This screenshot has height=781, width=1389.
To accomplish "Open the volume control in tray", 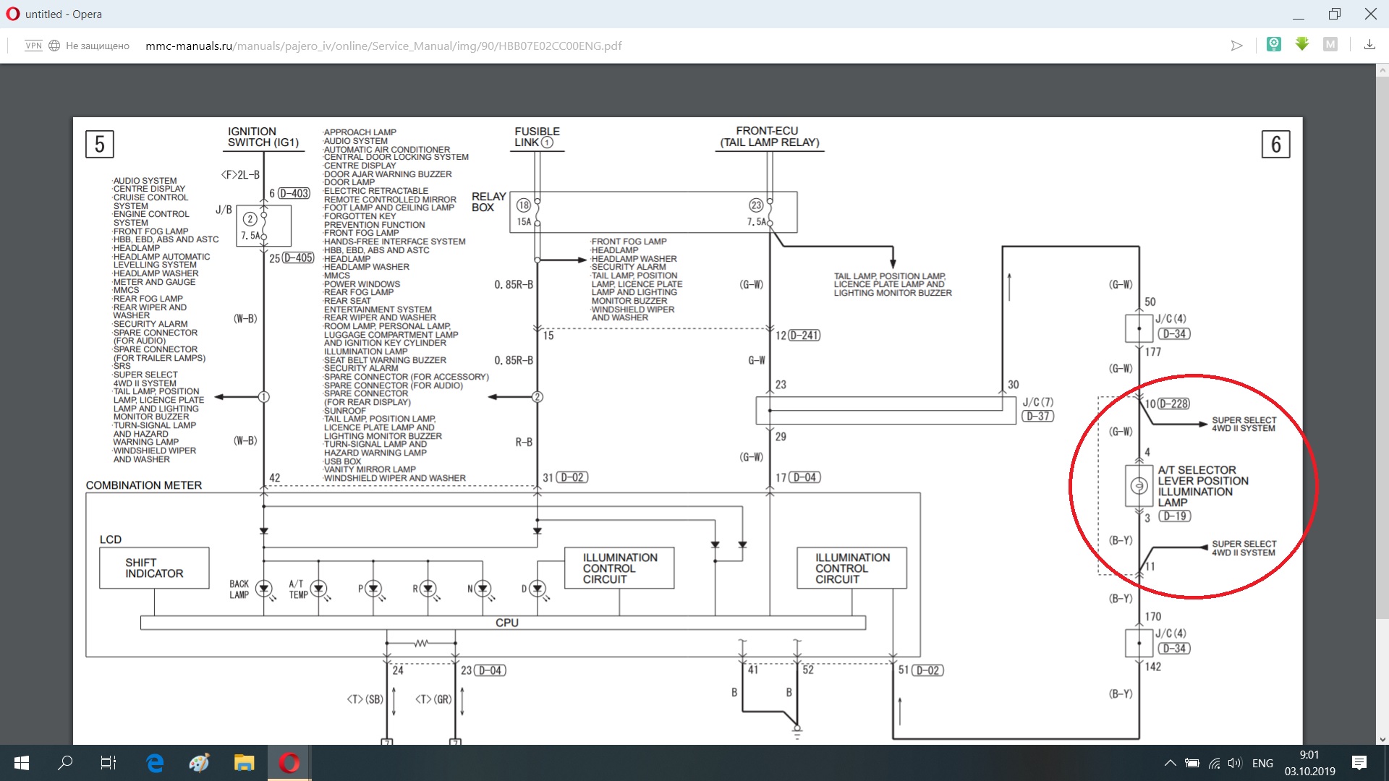I will 1235,763.
